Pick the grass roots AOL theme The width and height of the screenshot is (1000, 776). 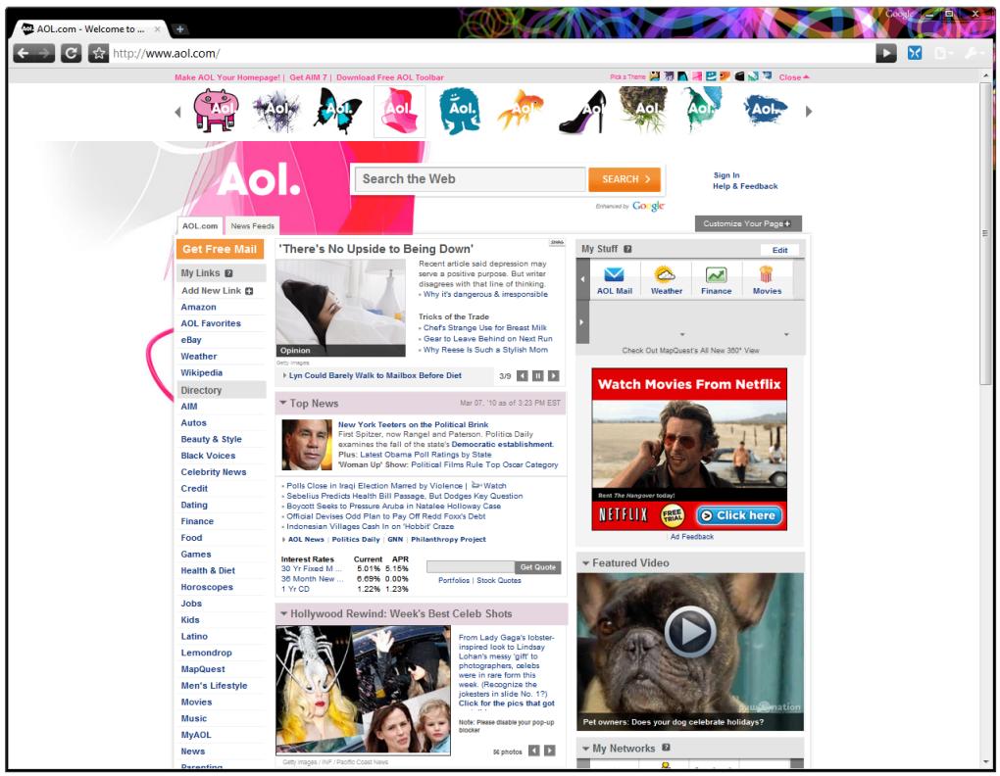click(x=643, y=109)
